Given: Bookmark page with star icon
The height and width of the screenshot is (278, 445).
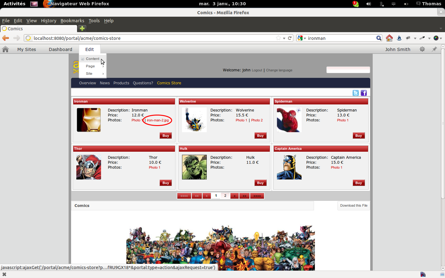Looking at the screenshot, I should click(278, 38).
